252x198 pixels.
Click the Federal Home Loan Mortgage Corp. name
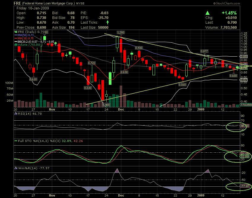(48, 3)
